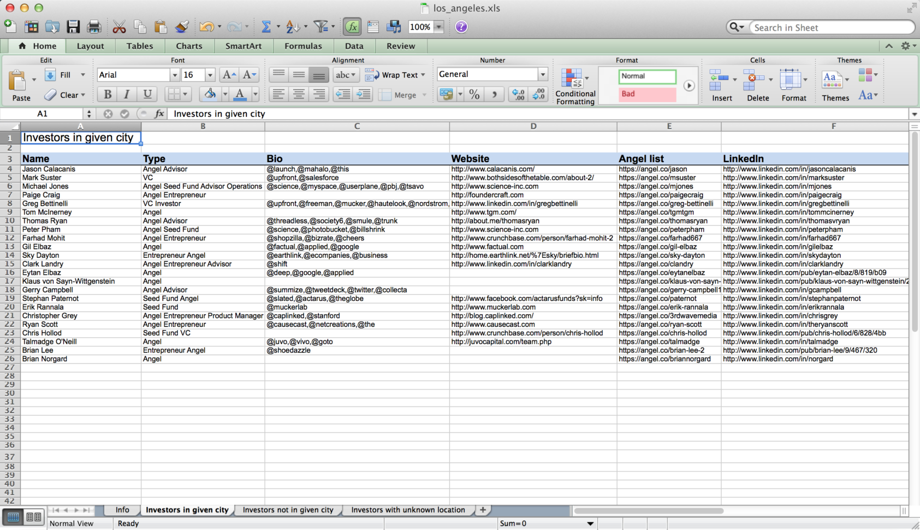Switch to Normal View button in the status bar
The height and width of the screenshot is (530, 920).
coord(13,516)
